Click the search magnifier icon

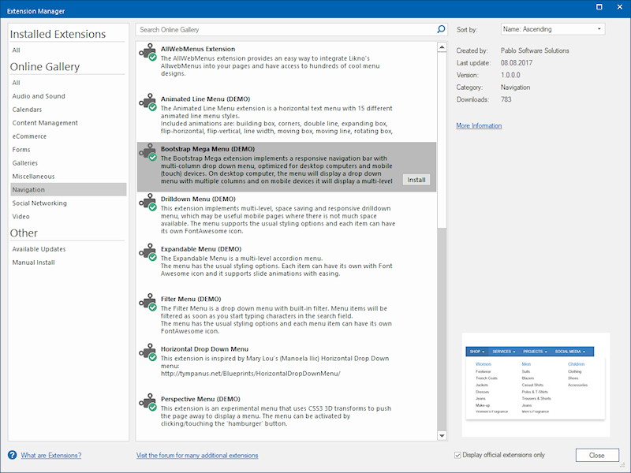pos(440,28)
